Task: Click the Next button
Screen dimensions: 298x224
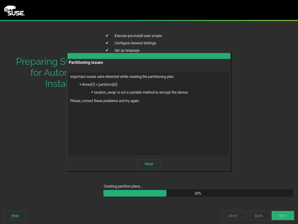Action: click(x=283, y=216)
